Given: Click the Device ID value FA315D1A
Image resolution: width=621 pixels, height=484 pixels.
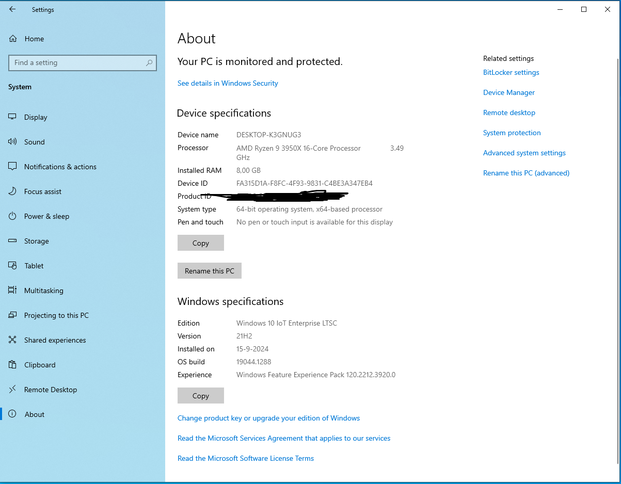Looking at the screenshot, I should tap(305, 183).
